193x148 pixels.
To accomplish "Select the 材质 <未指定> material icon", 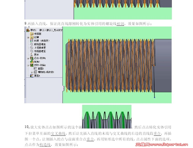I will click(x=32, y=41).
